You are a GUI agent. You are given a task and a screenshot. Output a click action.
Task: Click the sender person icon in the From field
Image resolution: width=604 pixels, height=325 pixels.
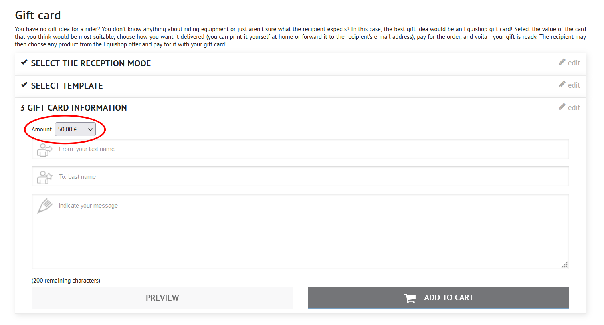pyautogui.click(x=44, y=150)
